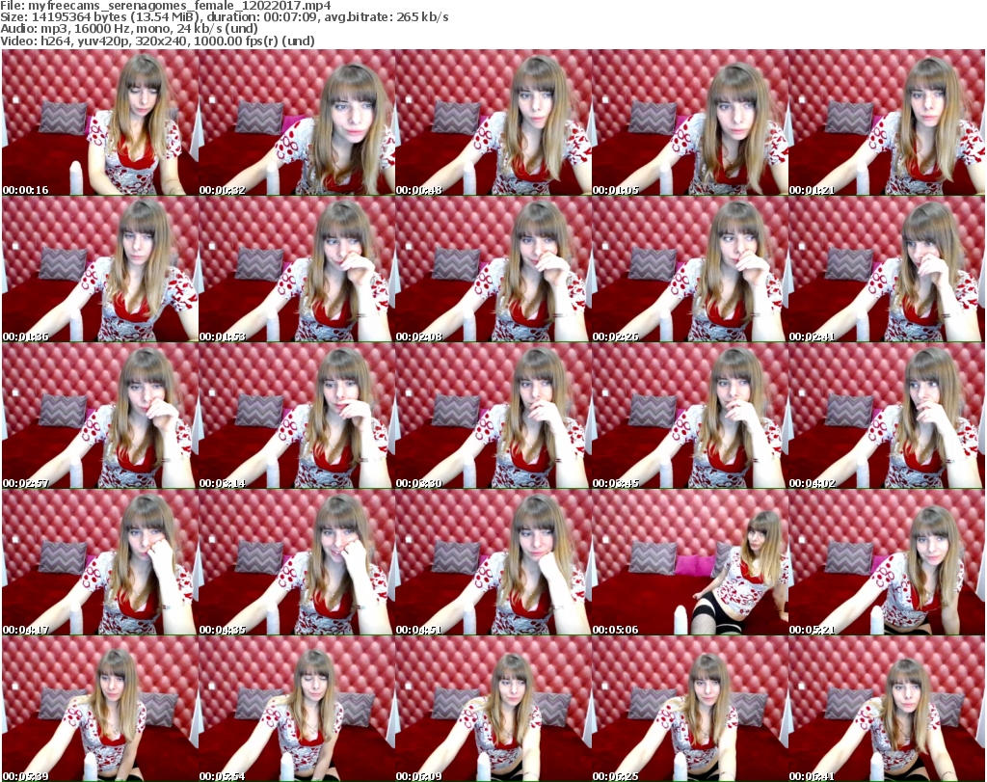
Task: Choose the thumbnail at 00:01:21
Action: 887,122
